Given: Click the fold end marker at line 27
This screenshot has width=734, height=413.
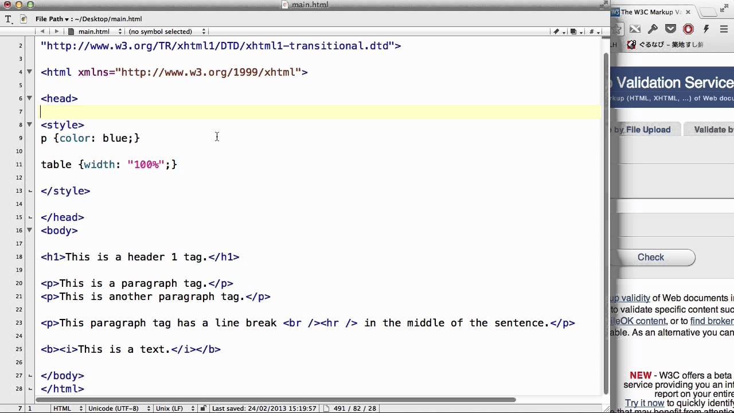Looking at the screenshot, I should tap(29, 376).
